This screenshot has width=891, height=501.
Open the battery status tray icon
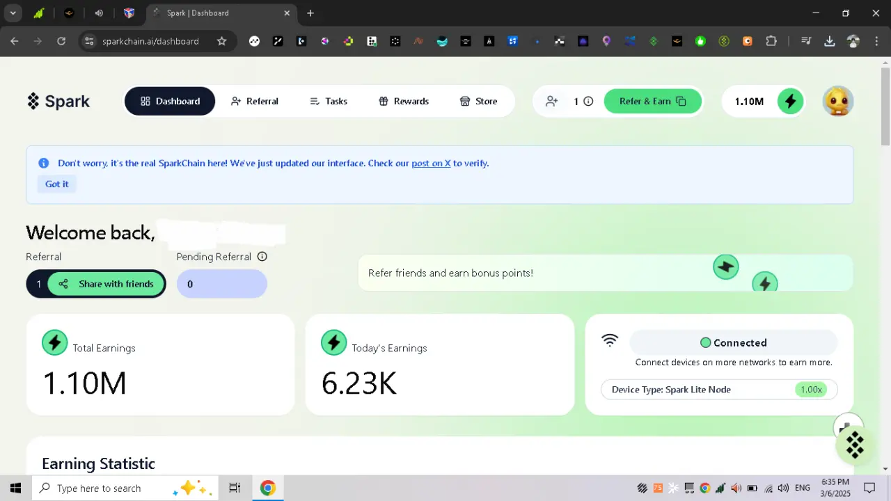[x=752, y=488]
